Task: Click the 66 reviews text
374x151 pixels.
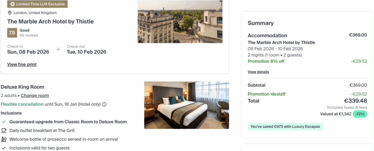Action: [29, 35]
